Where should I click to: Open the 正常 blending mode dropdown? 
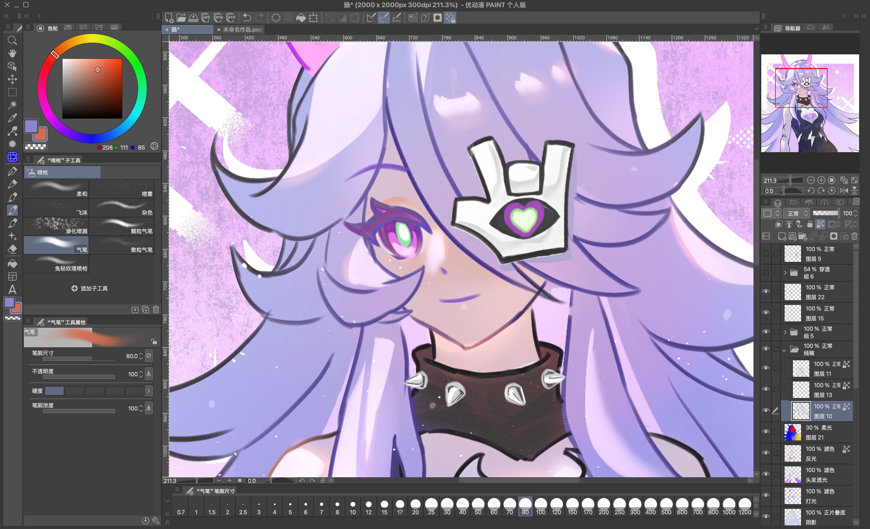tap(796, 213)
